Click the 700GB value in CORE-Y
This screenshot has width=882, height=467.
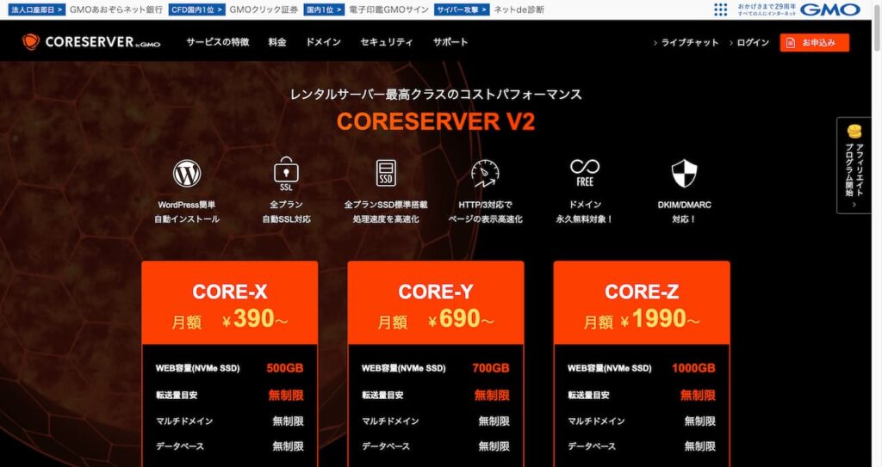(x=490, y=368)
